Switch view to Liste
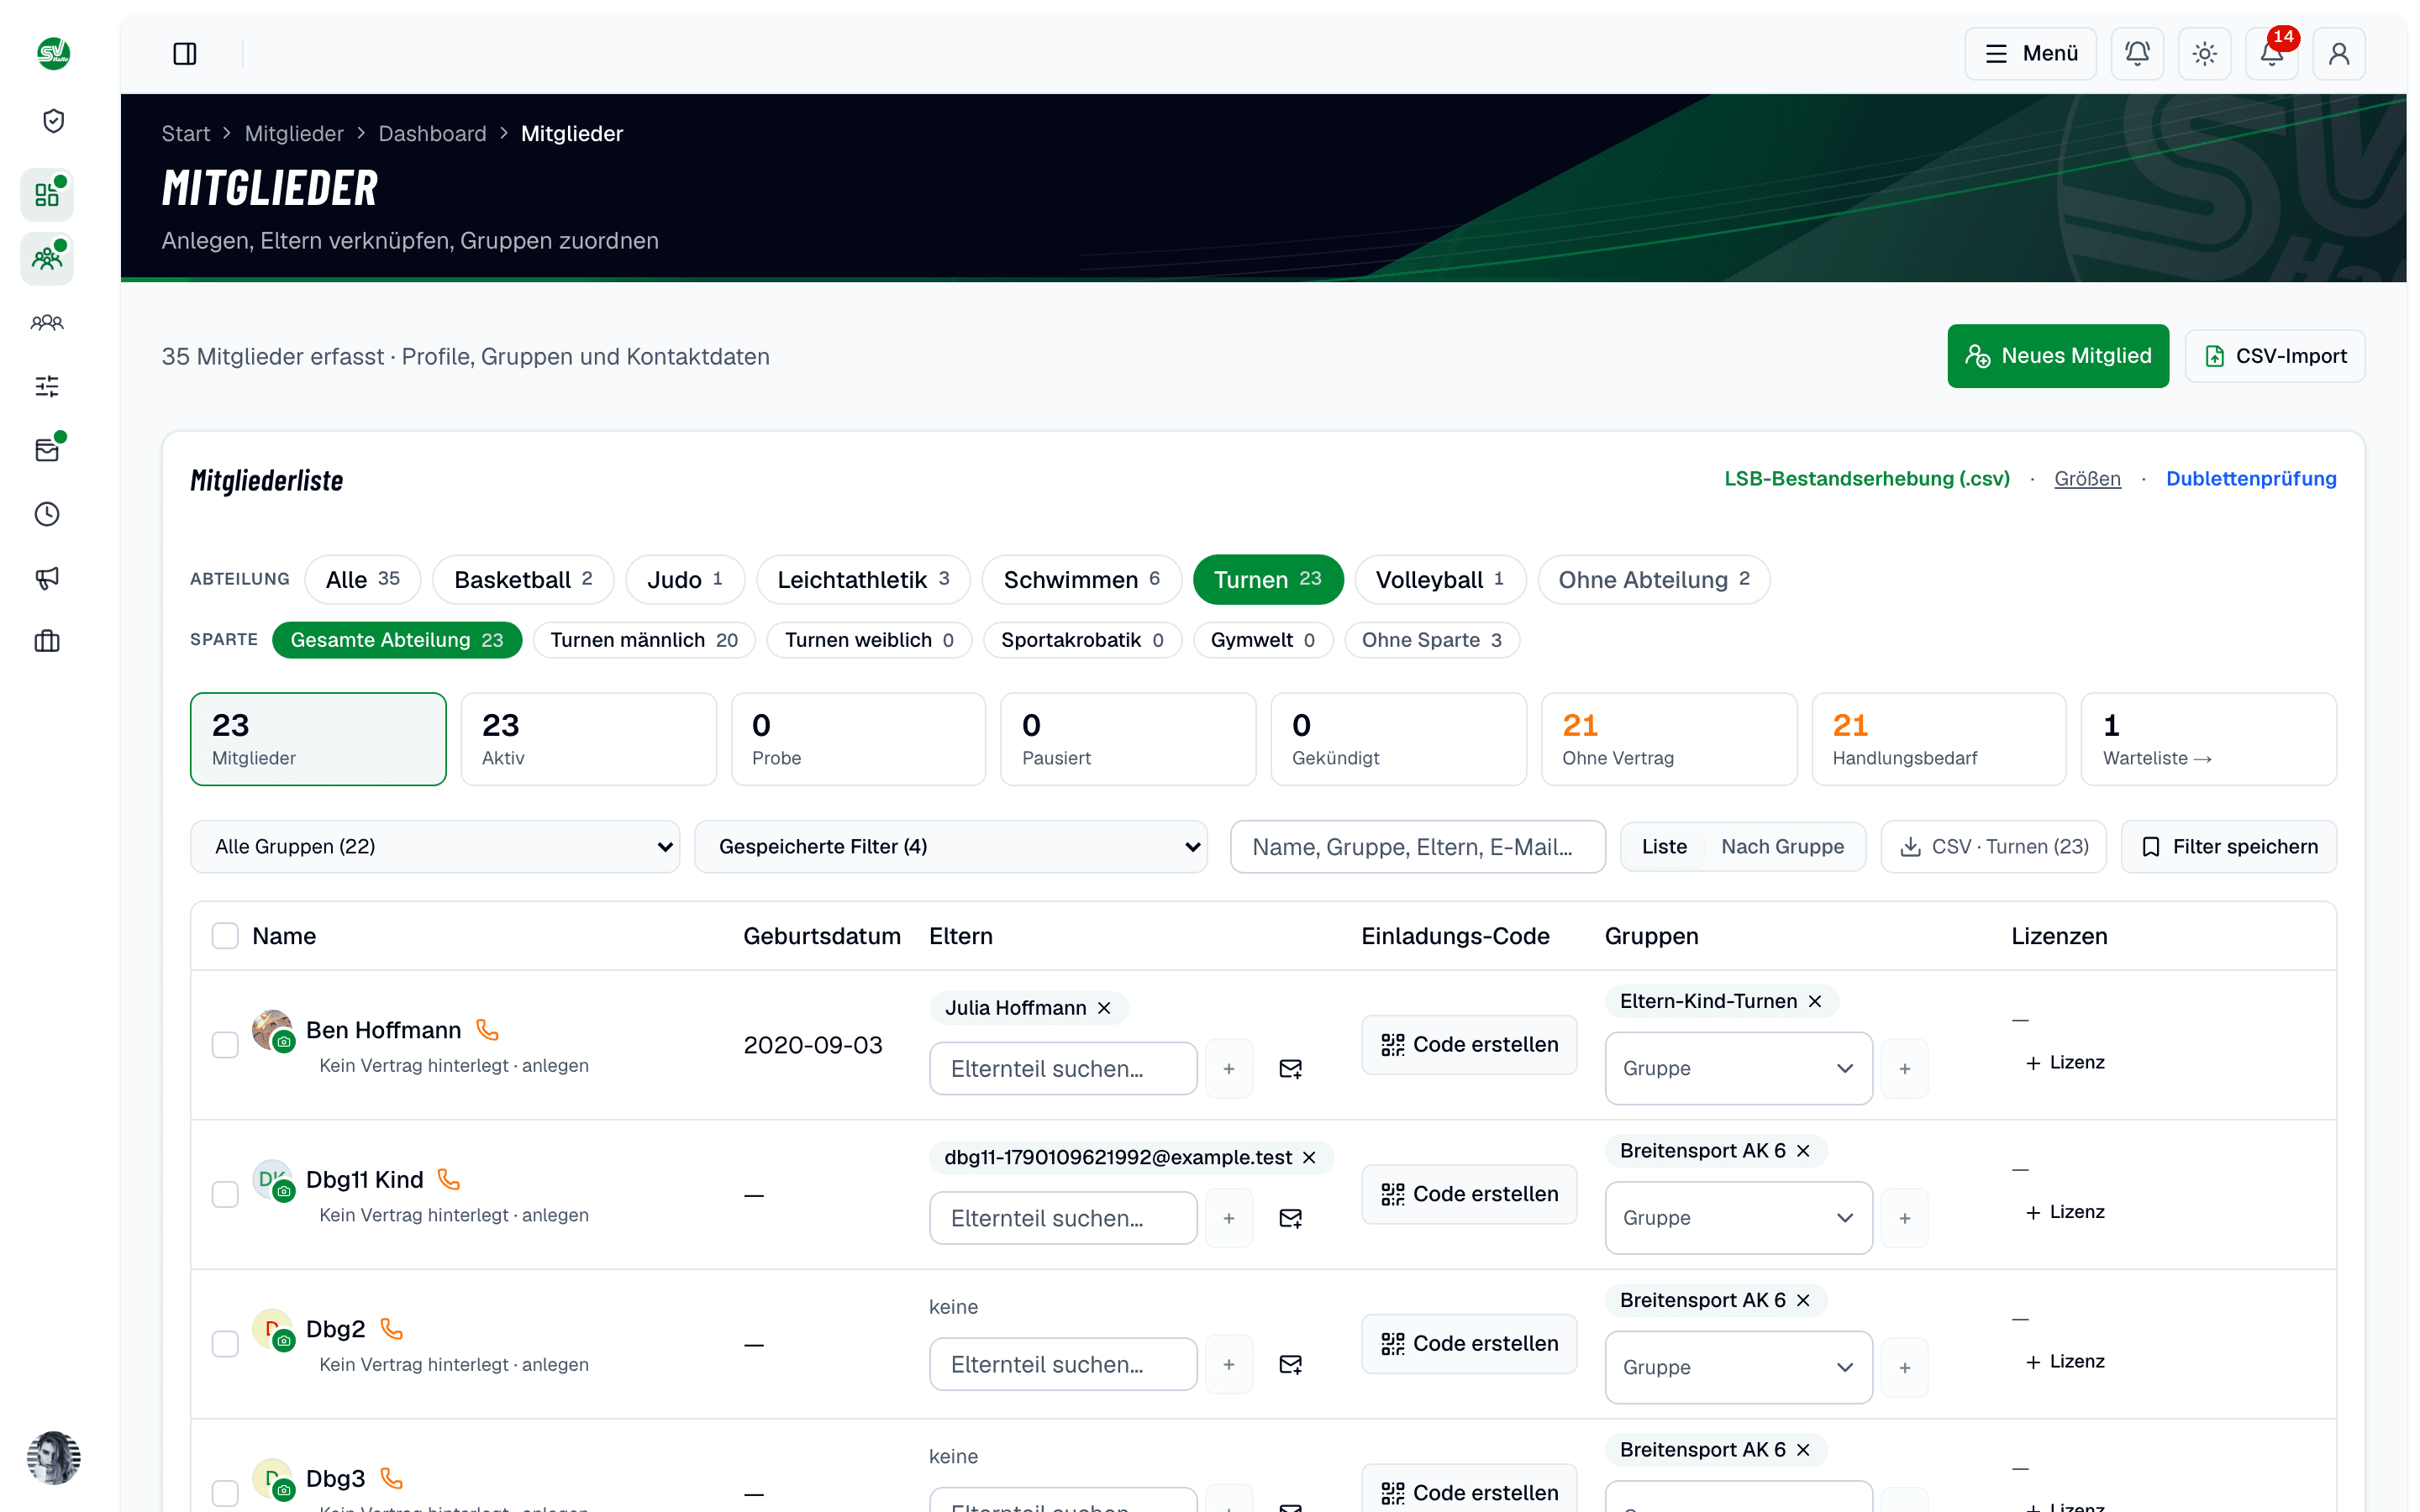 1664,846
